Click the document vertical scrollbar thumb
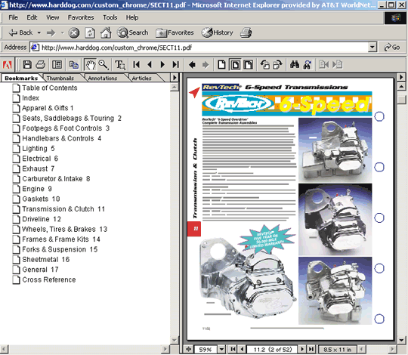The width and height of the screenshot is (408, 355). [401, 100]
